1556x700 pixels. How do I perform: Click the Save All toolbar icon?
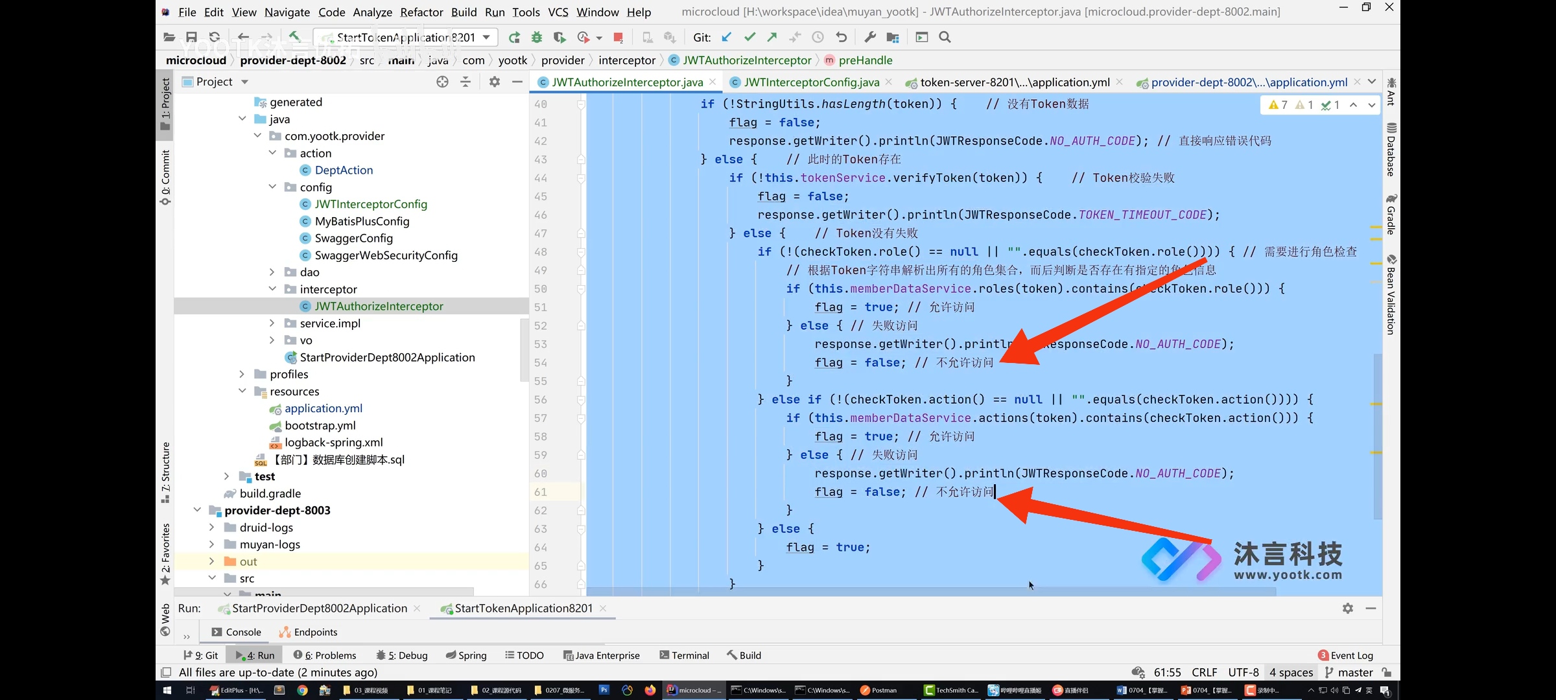[x=191, y=37]
